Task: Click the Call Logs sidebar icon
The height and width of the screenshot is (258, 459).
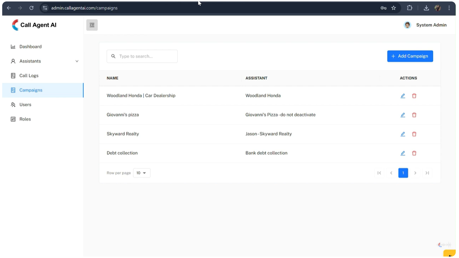Action: click(x=14, y=76)
